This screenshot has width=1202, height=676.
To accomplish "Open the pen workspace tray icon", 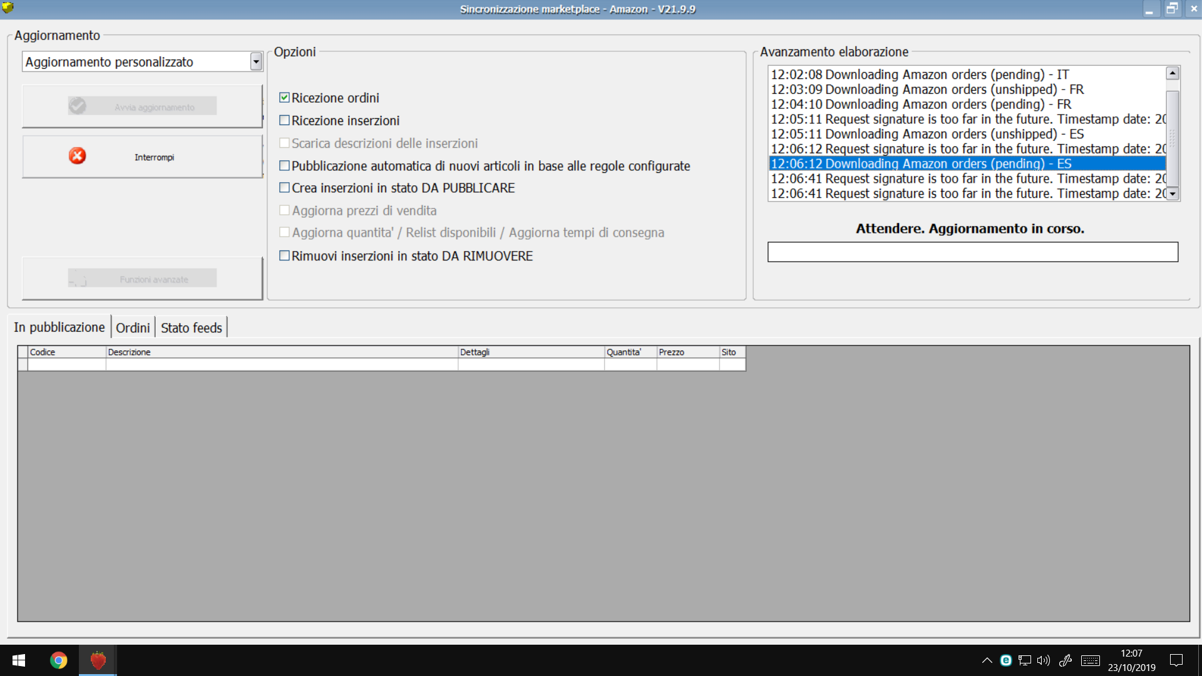I will pos(1066,660).
